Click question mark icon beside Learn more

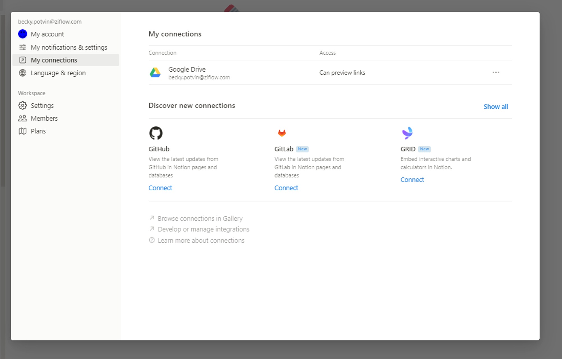(152, 240)
